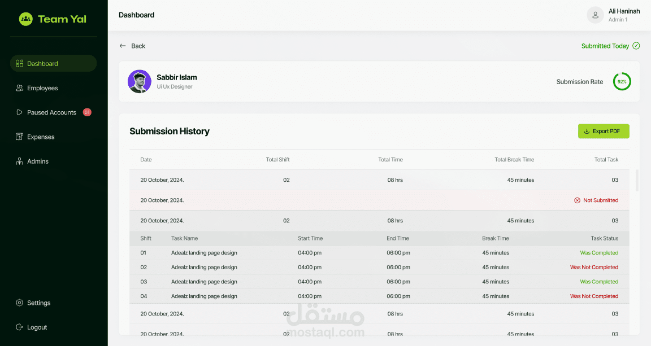651x346 pixels.
Task: Click the Admins person icon
Action: [20, 161]
